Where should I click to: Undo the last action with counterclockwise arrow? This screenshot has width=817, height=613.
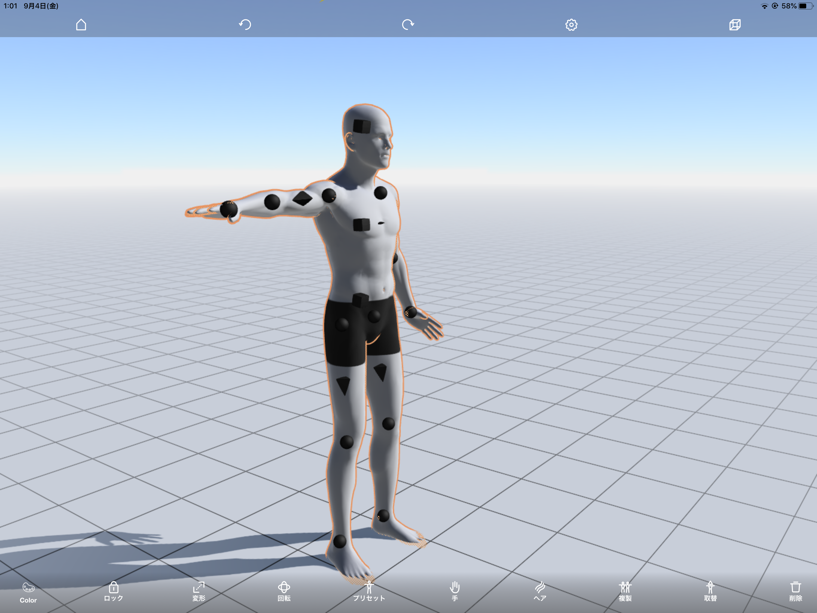pos(245,25)
